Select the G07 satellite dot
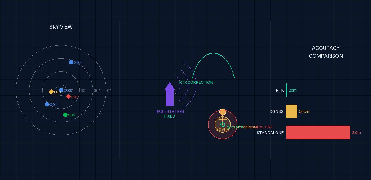Screen dimensions: 371x180 (71, 62)
